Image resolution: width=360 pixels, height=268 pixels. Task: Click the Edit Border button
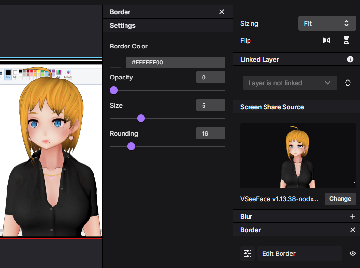point(299,253)
